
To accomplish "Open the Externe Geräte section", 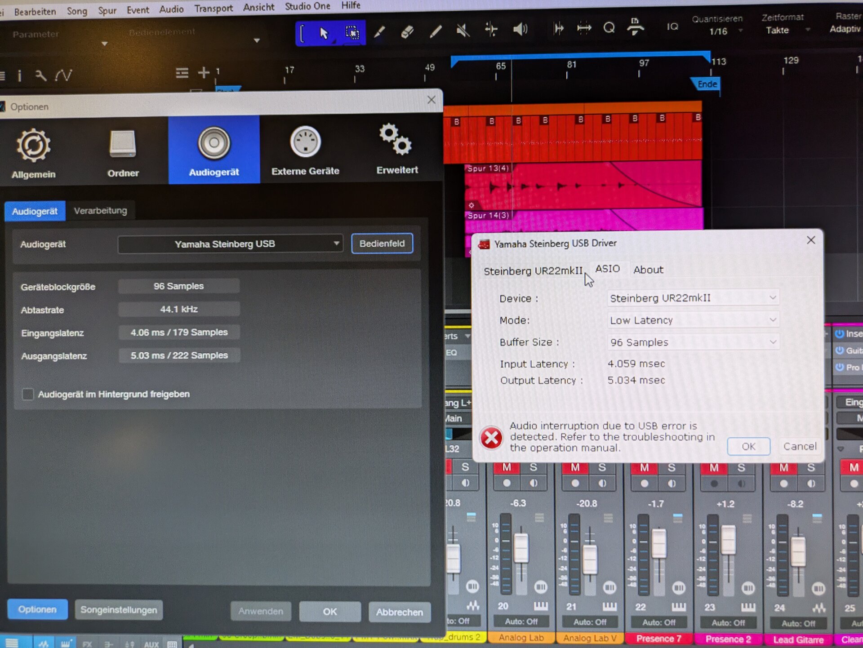I will (x=305, y=151).
